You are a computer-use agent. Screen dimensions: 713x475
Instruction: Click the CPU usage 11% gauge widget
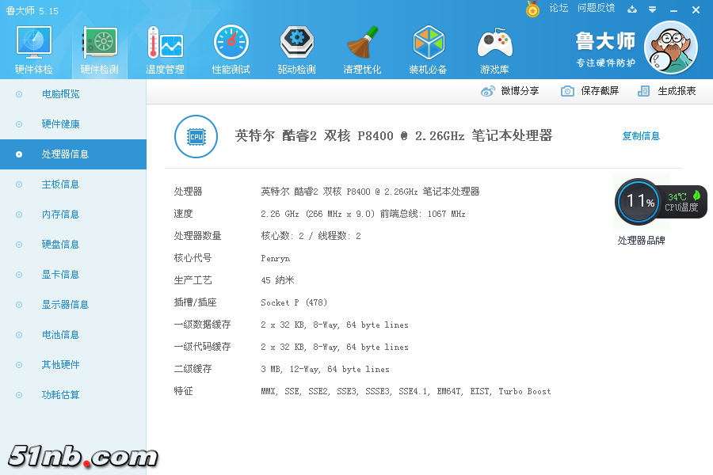(639, 201)
